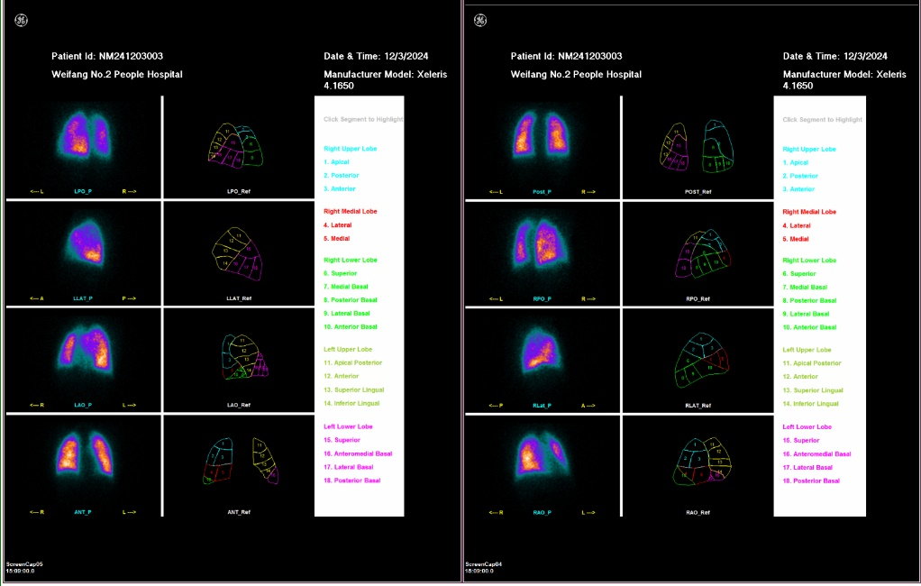
Task: Select '17. Lateral Basal' in ScreenCap04 list
Action: 807,467
